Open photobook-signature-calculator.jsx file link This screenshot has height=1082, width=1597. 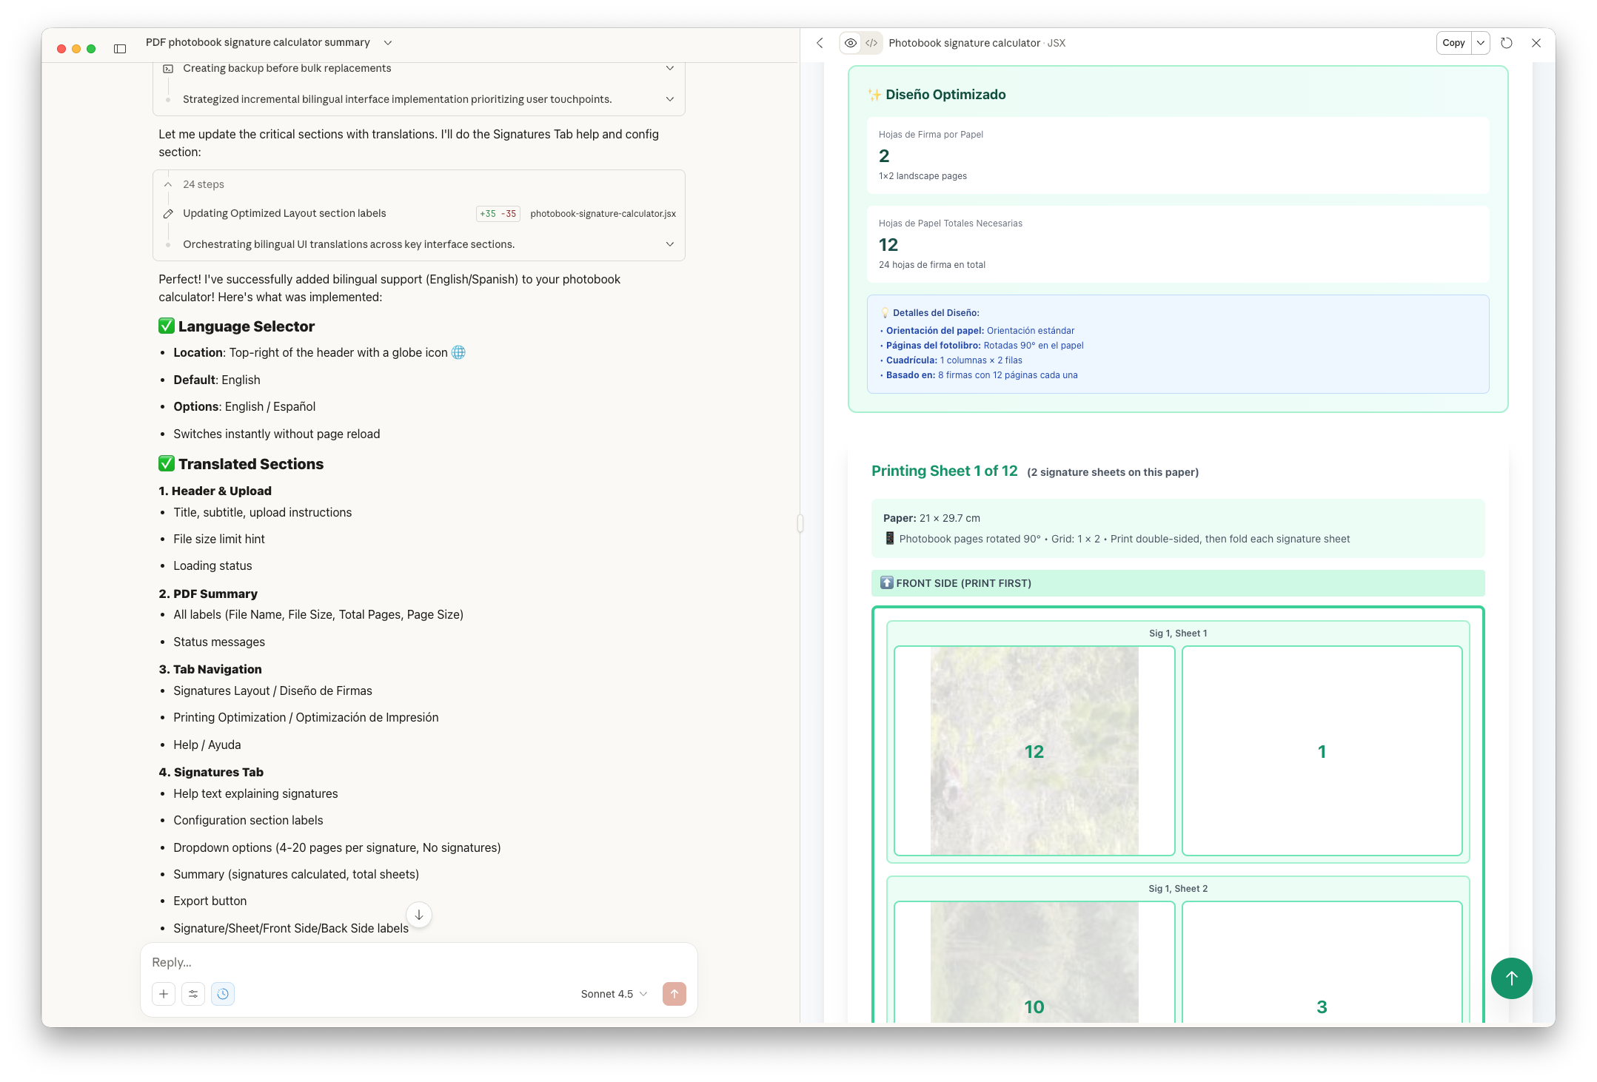pos(603,214)
